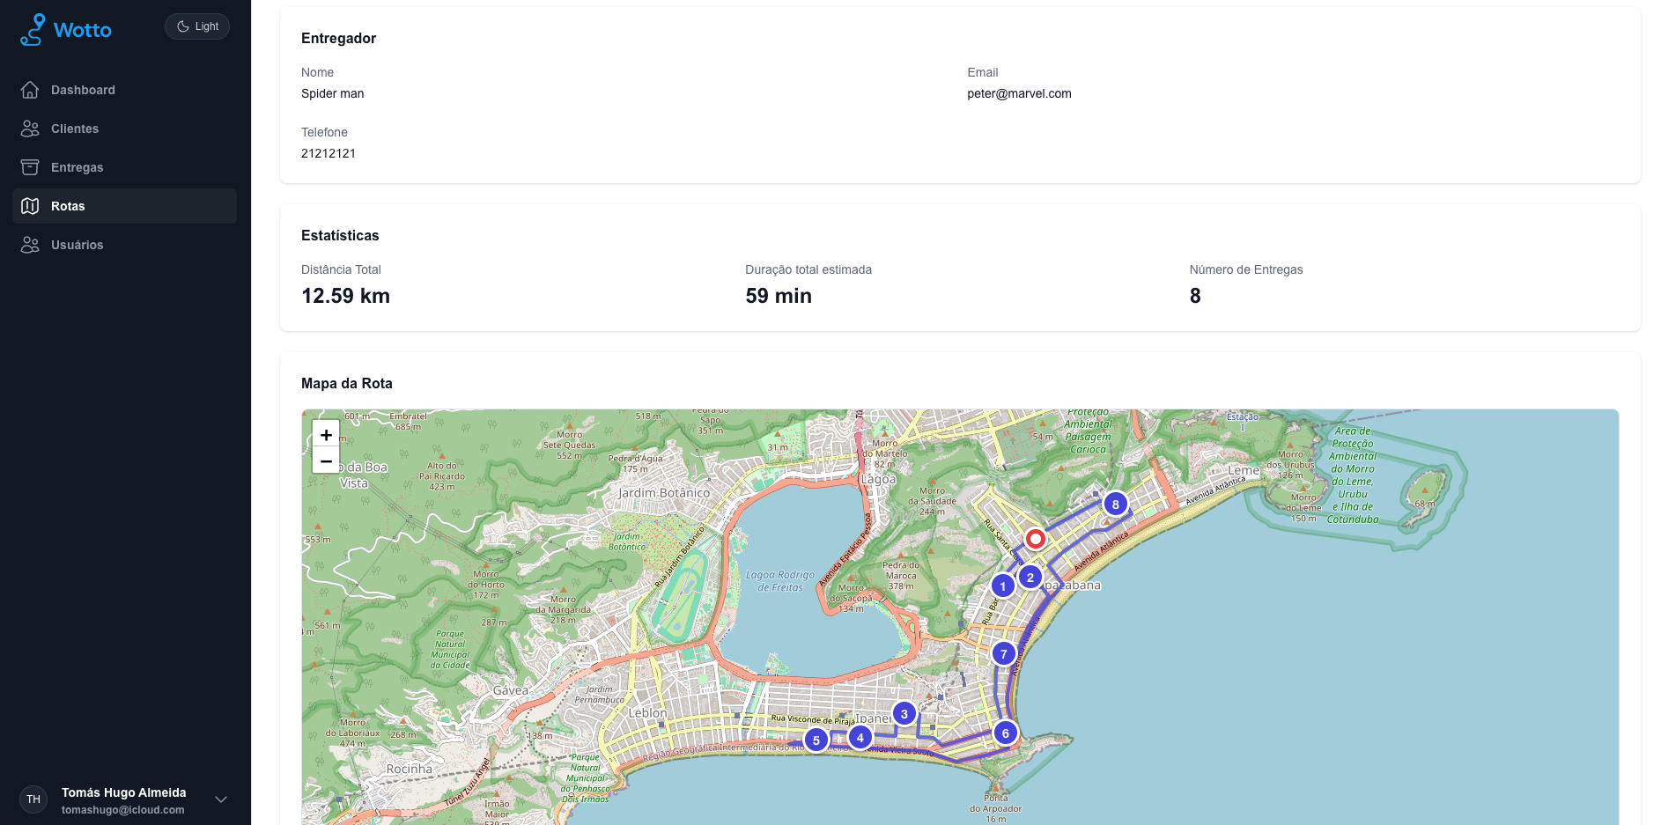Click the Wotto logo icon
This screenshot has height=825, width=1661.
pos(33,30)
